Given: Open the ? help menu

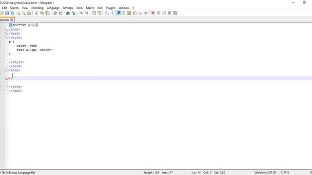Looking at the screenshot, I should tap(133, 8).
